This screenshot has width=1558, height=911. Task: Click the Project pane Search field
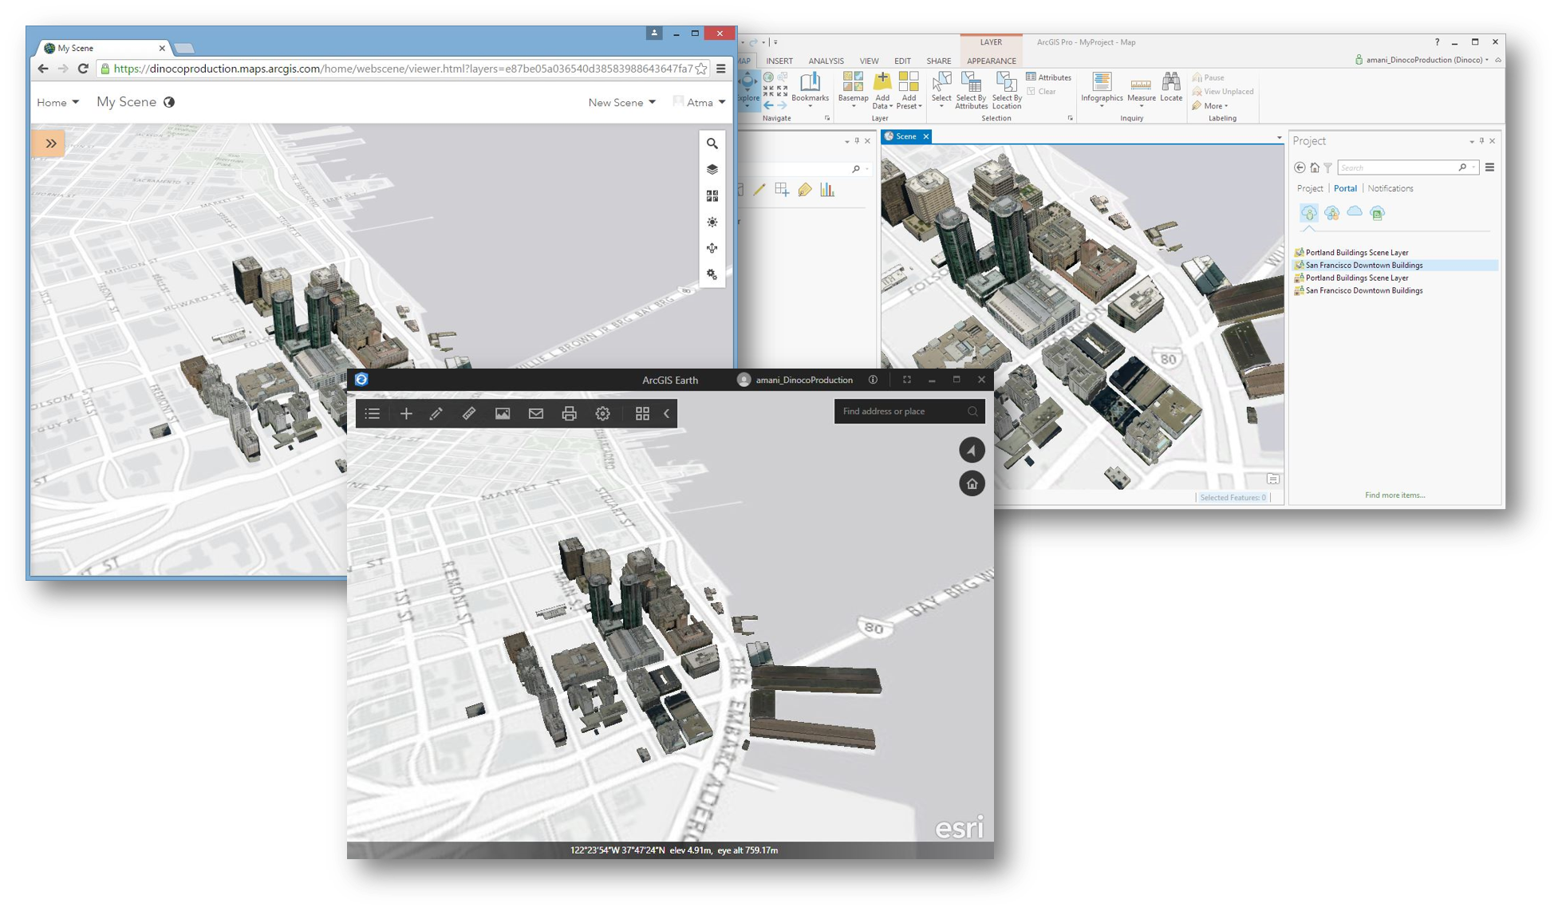1407,168
